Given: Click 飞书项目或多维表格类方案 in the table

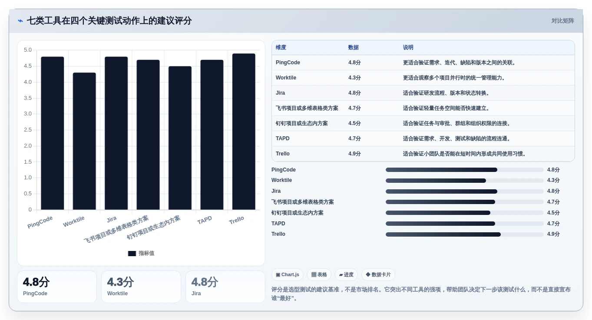Looking at the screenshot, I should (307, 108).
